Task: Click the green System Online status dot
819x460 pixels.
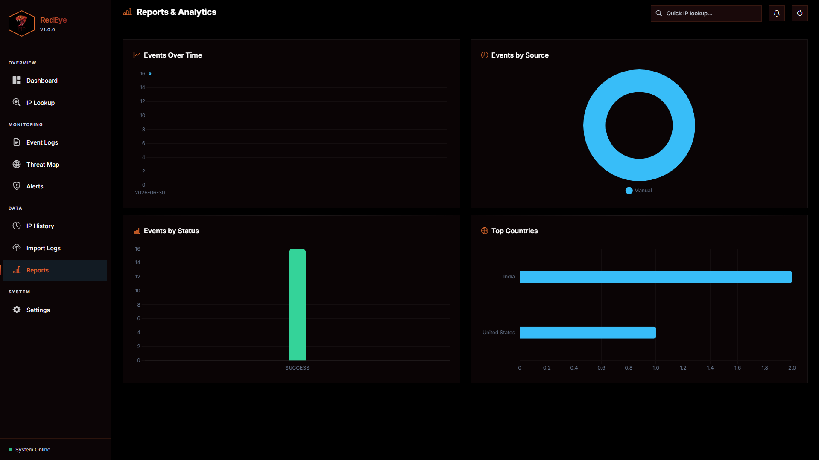Action: coord(10,449)
